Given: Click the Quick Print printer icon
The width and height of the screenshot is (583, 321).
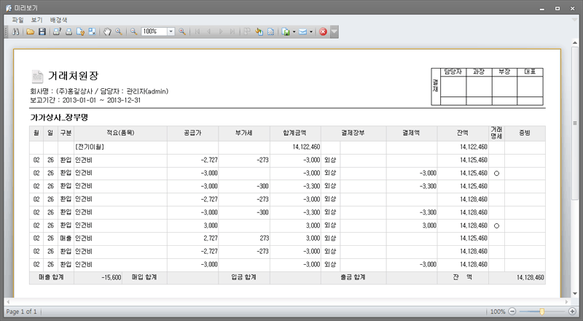Looking at the screenshot, I should pyautogui.click(x=69, y=32).
